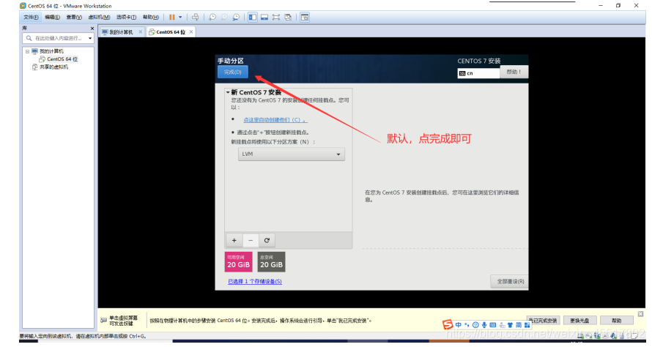The image size is (652, 347).
Task: Open the Sogou skin shirt icon
Action: coord(510,324)
